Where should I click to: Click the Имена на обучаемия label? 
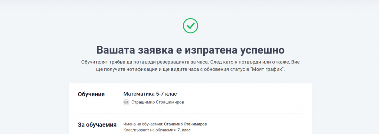[x=143, y=124]
